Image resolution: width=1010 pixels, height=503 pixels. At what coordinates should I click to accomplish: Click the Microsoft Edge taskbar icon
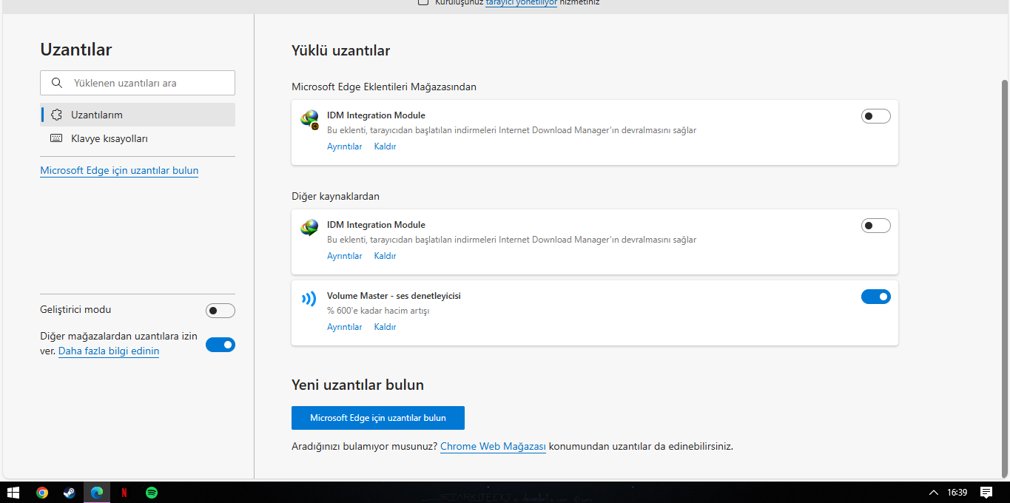point(97,492)
